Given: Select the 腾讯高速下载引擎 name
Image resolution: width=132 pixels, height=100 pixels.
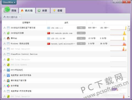Looking at the screenshot, I should point(18,81).
